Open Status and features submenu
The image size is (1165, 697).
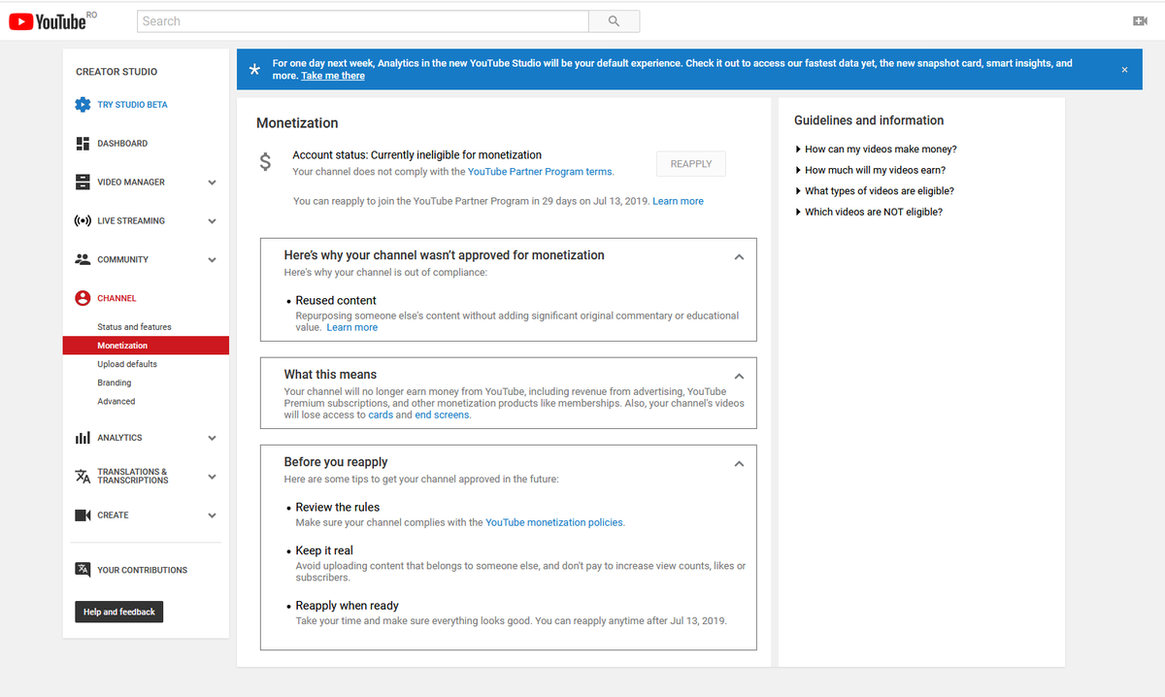click(x=134, y=327)
